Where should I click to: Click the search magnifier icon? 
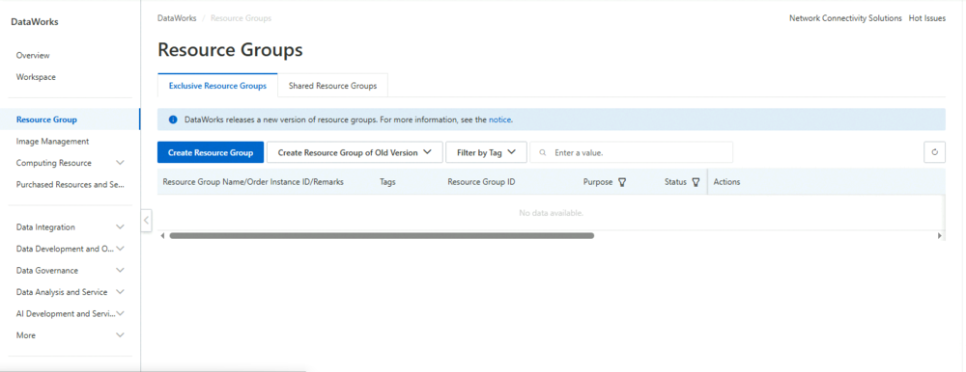click(542, 152)
